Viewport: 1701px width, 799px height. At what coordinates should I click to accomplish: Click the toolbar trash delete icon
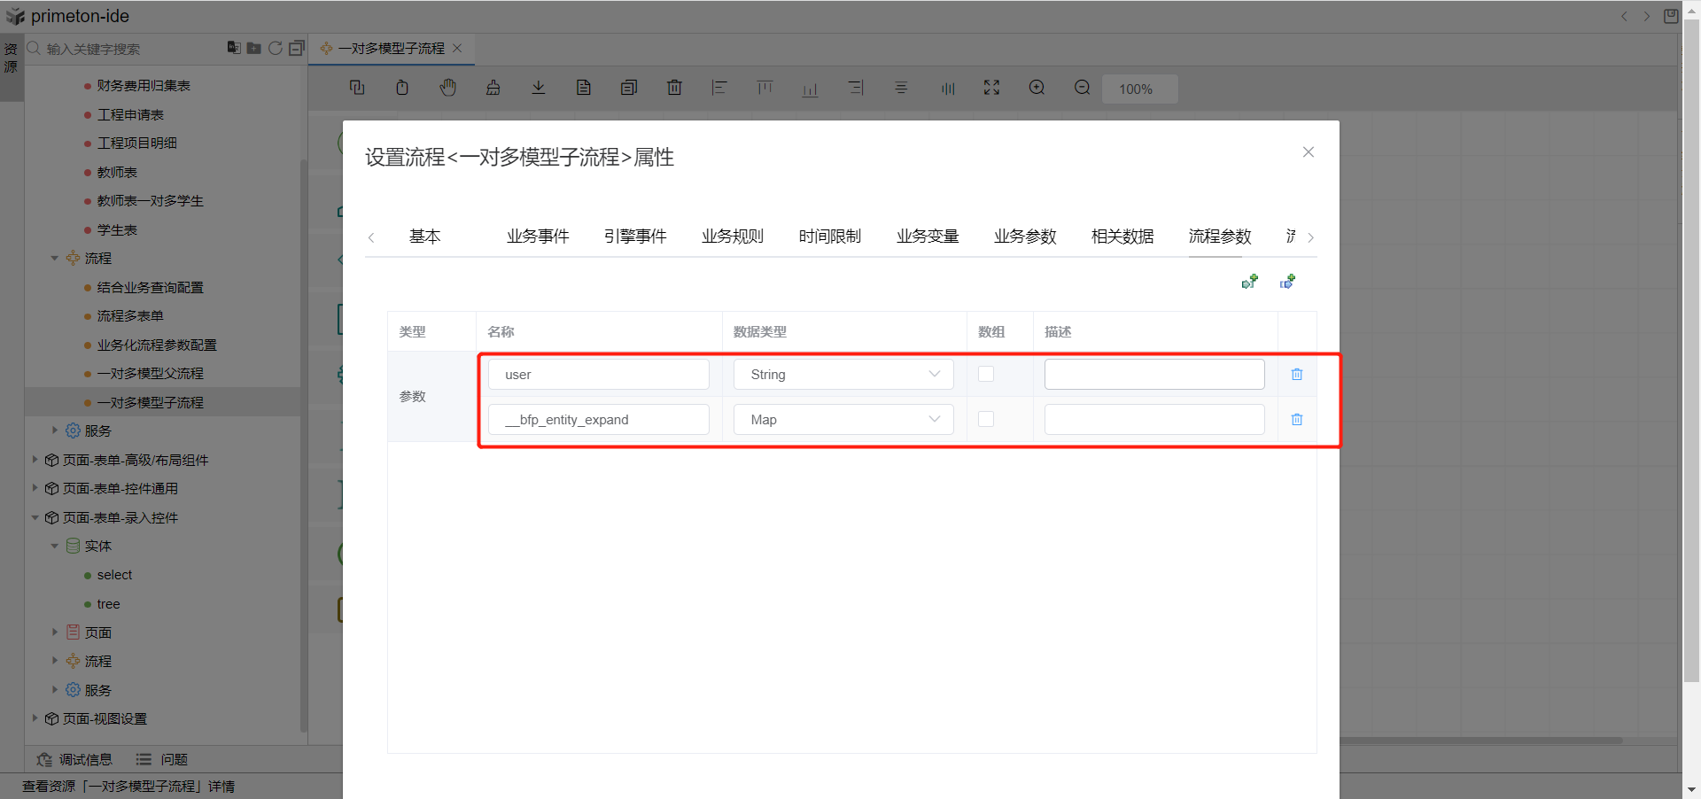[x=674, y=88]
